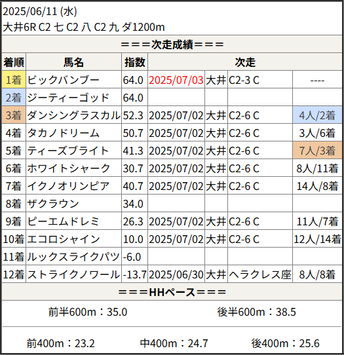
Task: Click the orange 7人/3着 result cell
Action: (x=317, y=151)
